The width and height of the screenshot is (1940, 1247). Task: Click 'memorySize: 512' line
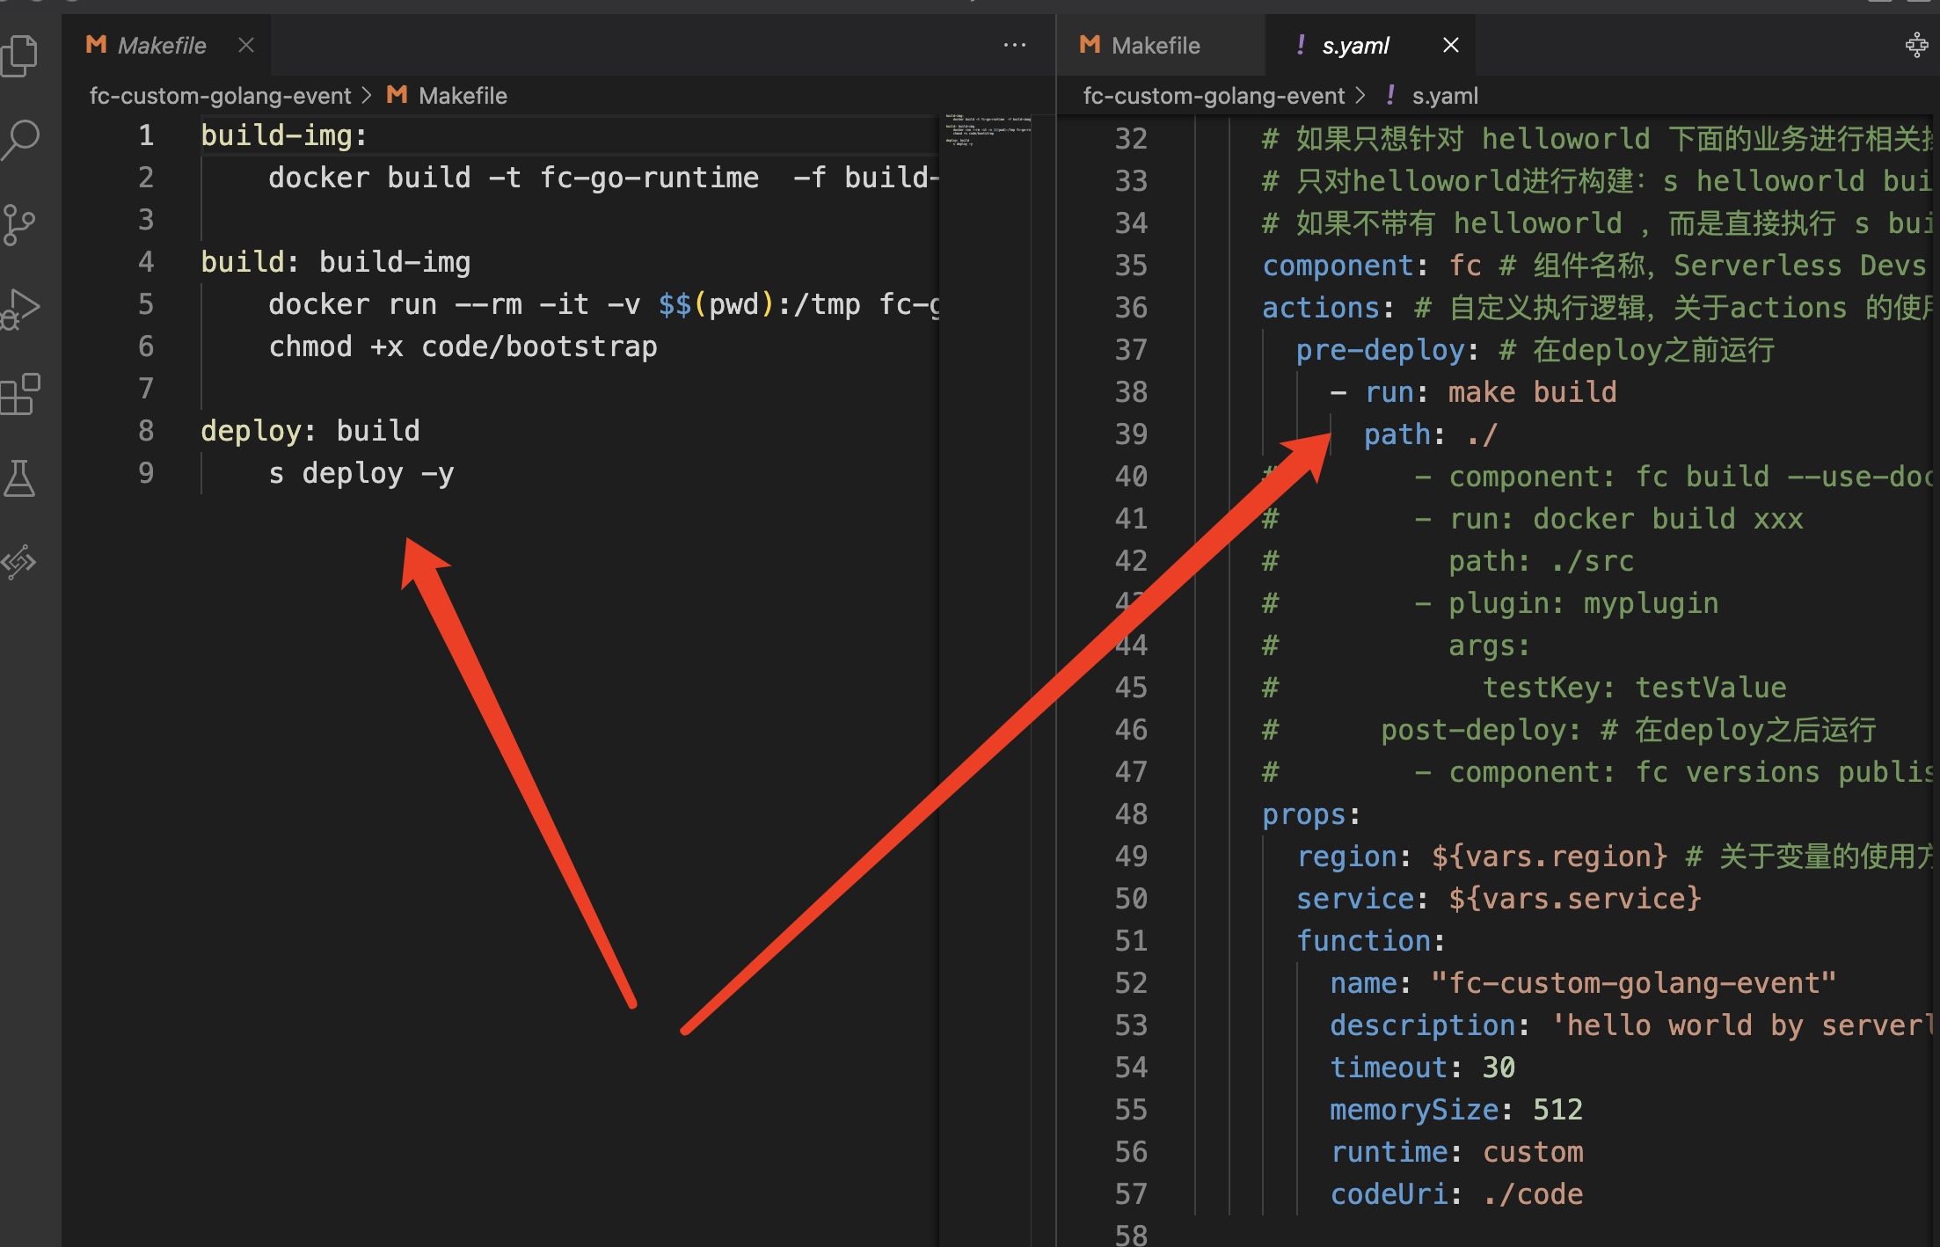pyautogui.click(x=1456, y=1110)
